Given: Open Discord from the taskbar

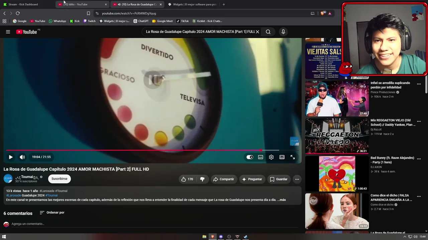Looking at the screenshot, I should click(221, 237).
